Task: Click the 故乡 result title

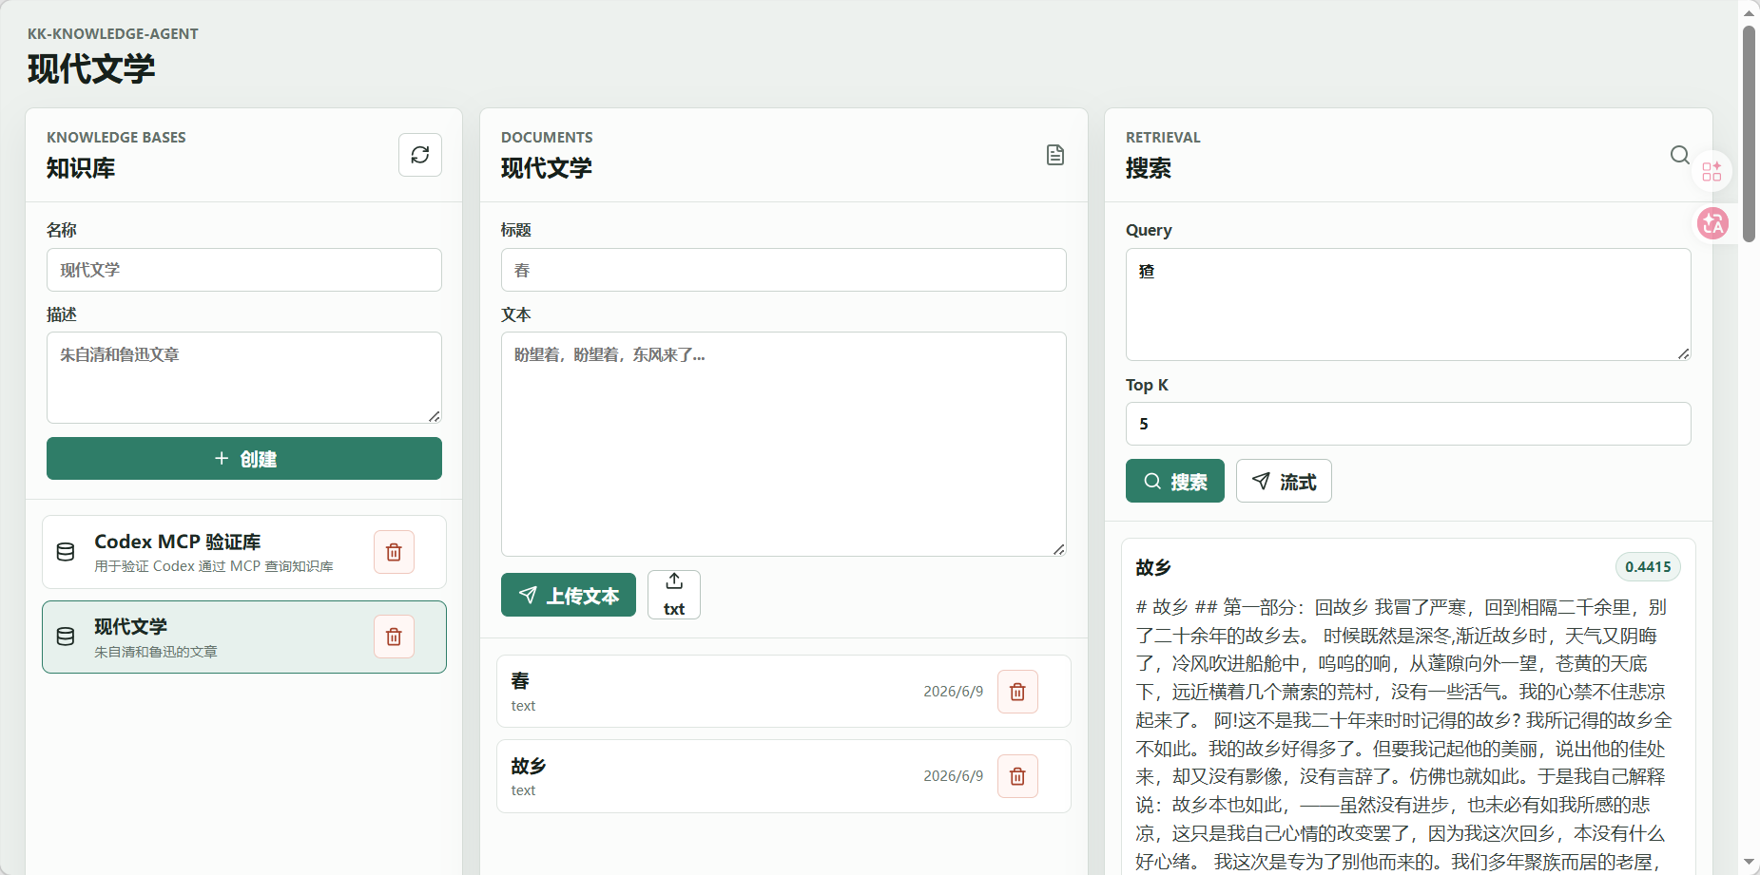Action: coord(1153,567)
